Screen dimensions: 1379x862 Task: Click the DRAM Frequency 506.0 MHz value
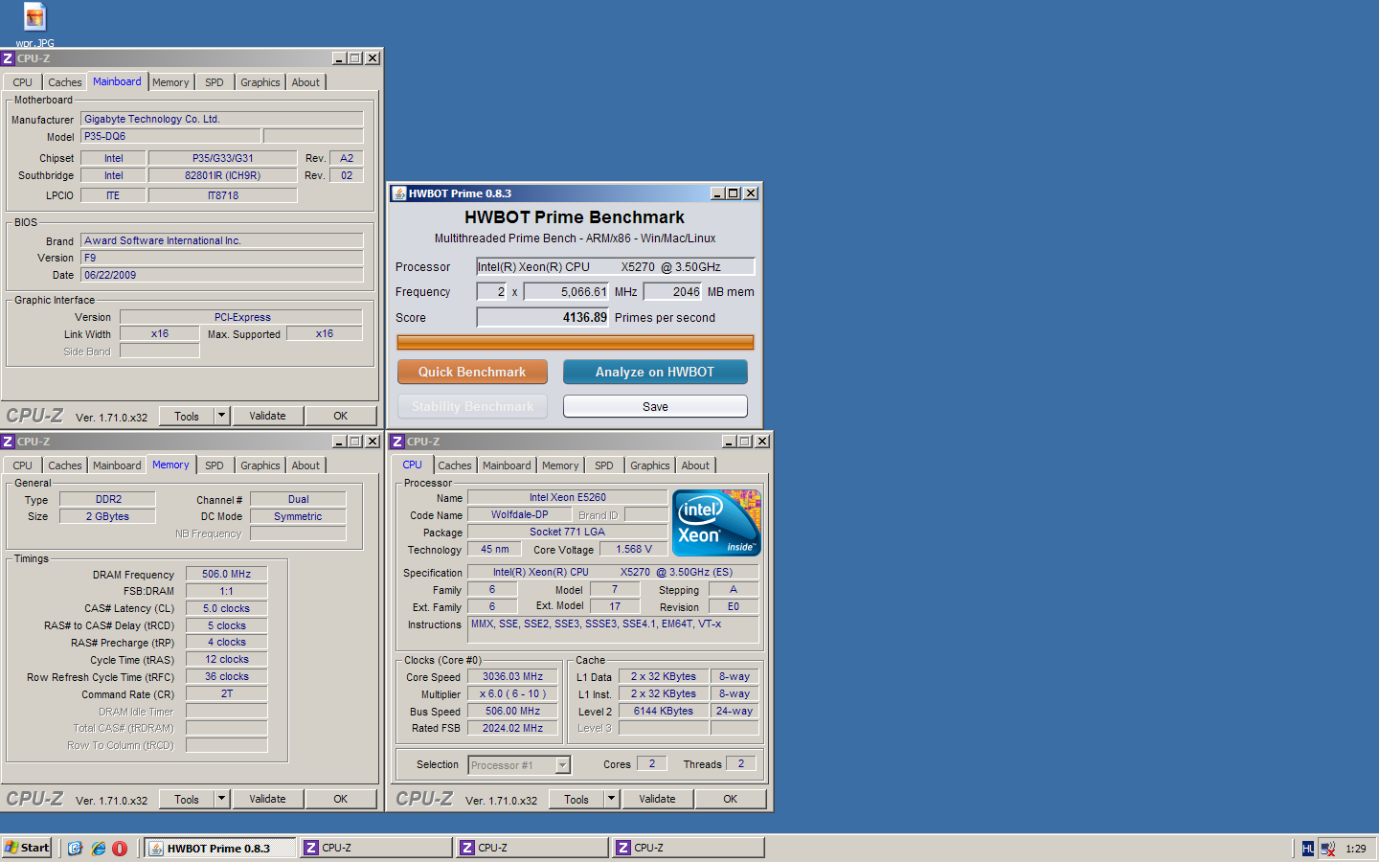[x=227, y=574]
